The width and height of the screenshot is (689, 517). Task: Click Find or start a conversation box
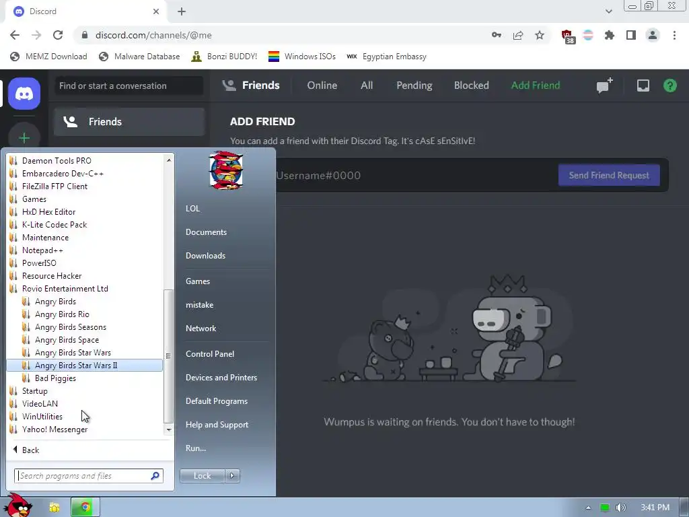tap(129, 85)
